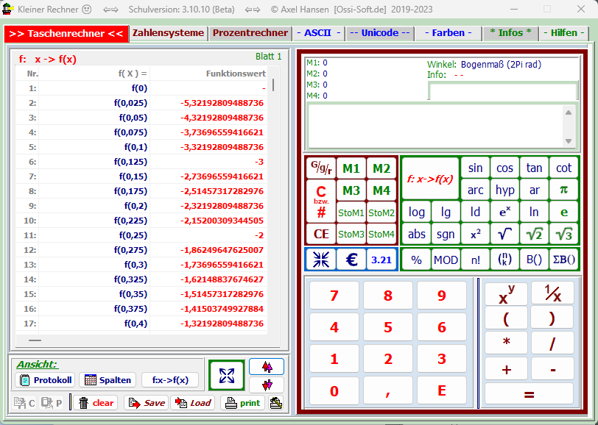Screen dimensions: 598x425
Task: Click the binomial coefficient n over k key
Action: click(505, 260)
